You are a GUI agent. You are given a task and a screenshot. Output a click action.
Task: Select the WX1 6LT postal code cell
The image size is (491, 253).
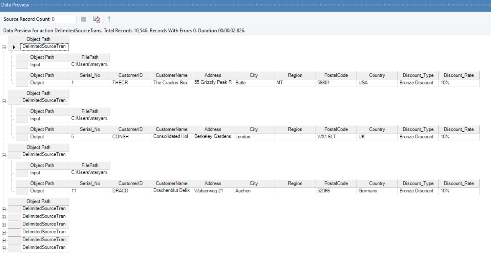click(335, 137)
